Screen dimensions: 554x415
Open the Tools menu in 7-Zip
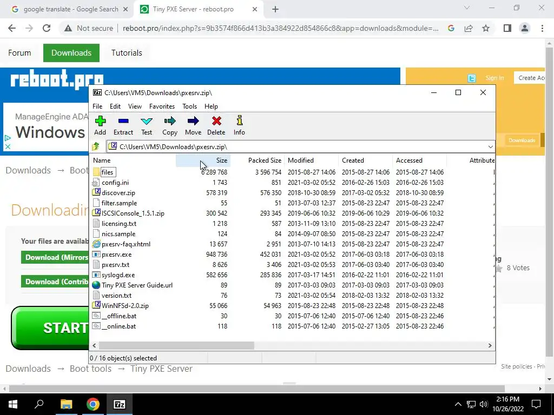pos(189,106)
